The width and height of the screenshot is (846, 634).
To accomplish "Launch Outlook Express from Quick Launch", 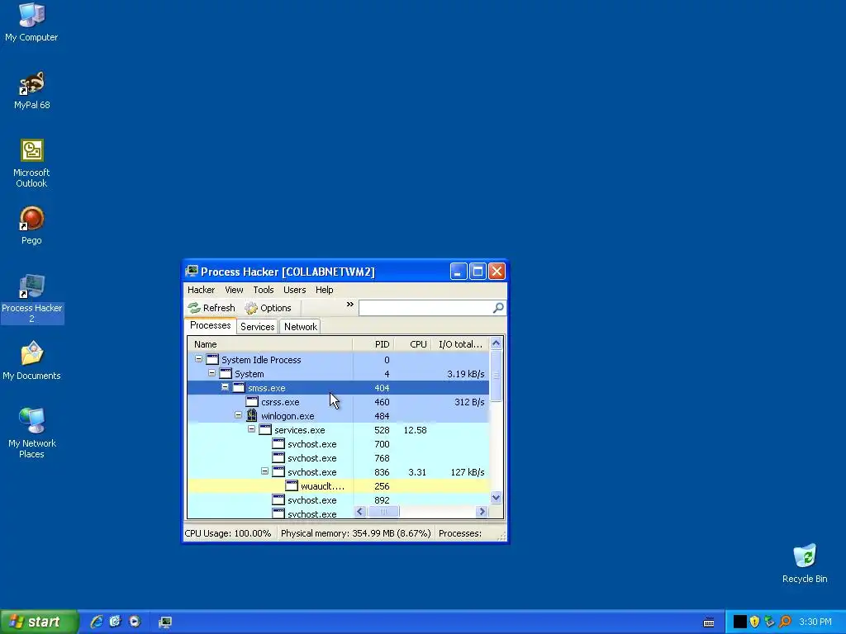I will tap(115, 622).
